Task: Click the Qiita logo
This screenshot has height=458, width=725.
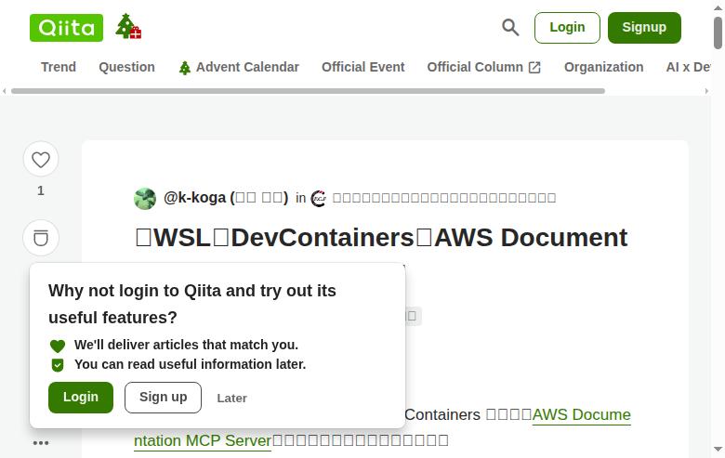Action: click(x=66, y=28)
